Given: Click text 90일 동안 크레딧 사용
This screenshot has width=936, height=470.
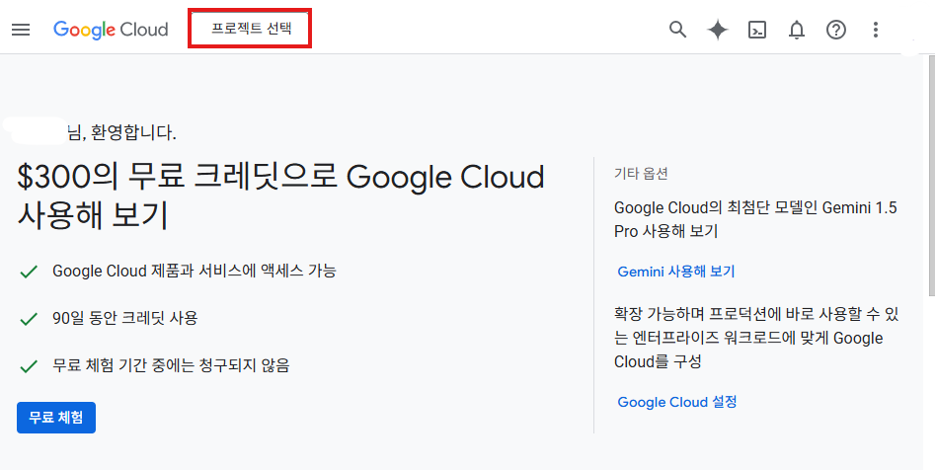Looking at the screenshot, I should click(124, 318).
